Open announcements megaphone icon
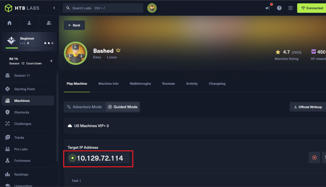Screen dimensions: 326x187 pyautogui.click(x=268, y=8)
